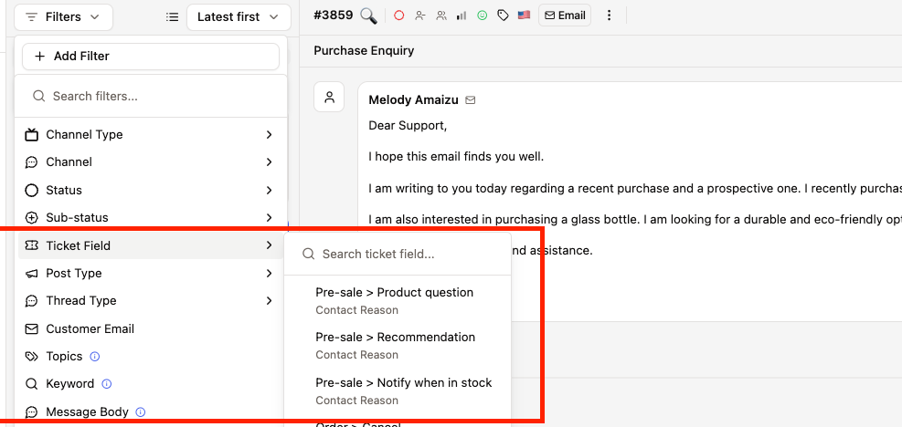Click the tag icon in ticket header
Image resolution: width=902 pixels, height=427 pixels.
coord(503,16)
